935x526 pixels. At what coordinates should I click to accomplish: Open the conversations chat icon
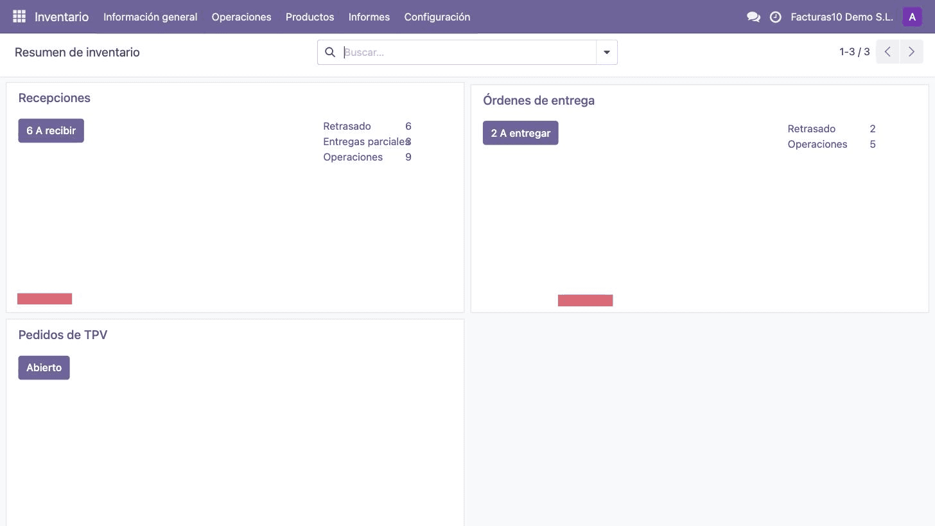coord(753,17)
